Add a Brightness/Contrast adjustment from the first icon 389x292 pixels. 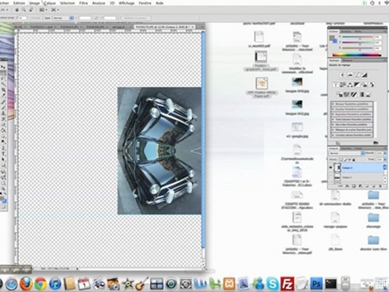[343, 75]
